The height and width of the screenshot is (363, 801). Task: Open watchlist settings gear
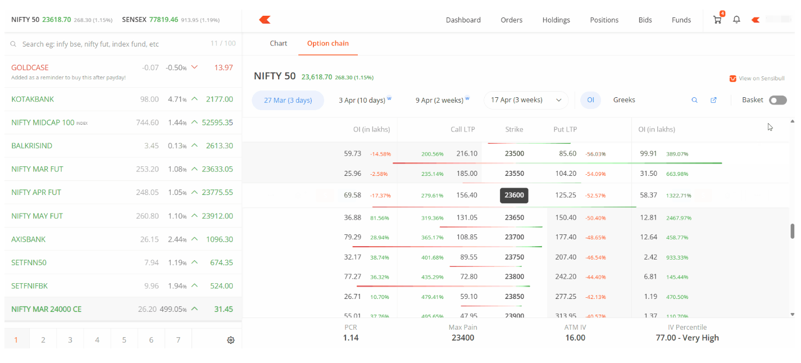tap(230, 340)
